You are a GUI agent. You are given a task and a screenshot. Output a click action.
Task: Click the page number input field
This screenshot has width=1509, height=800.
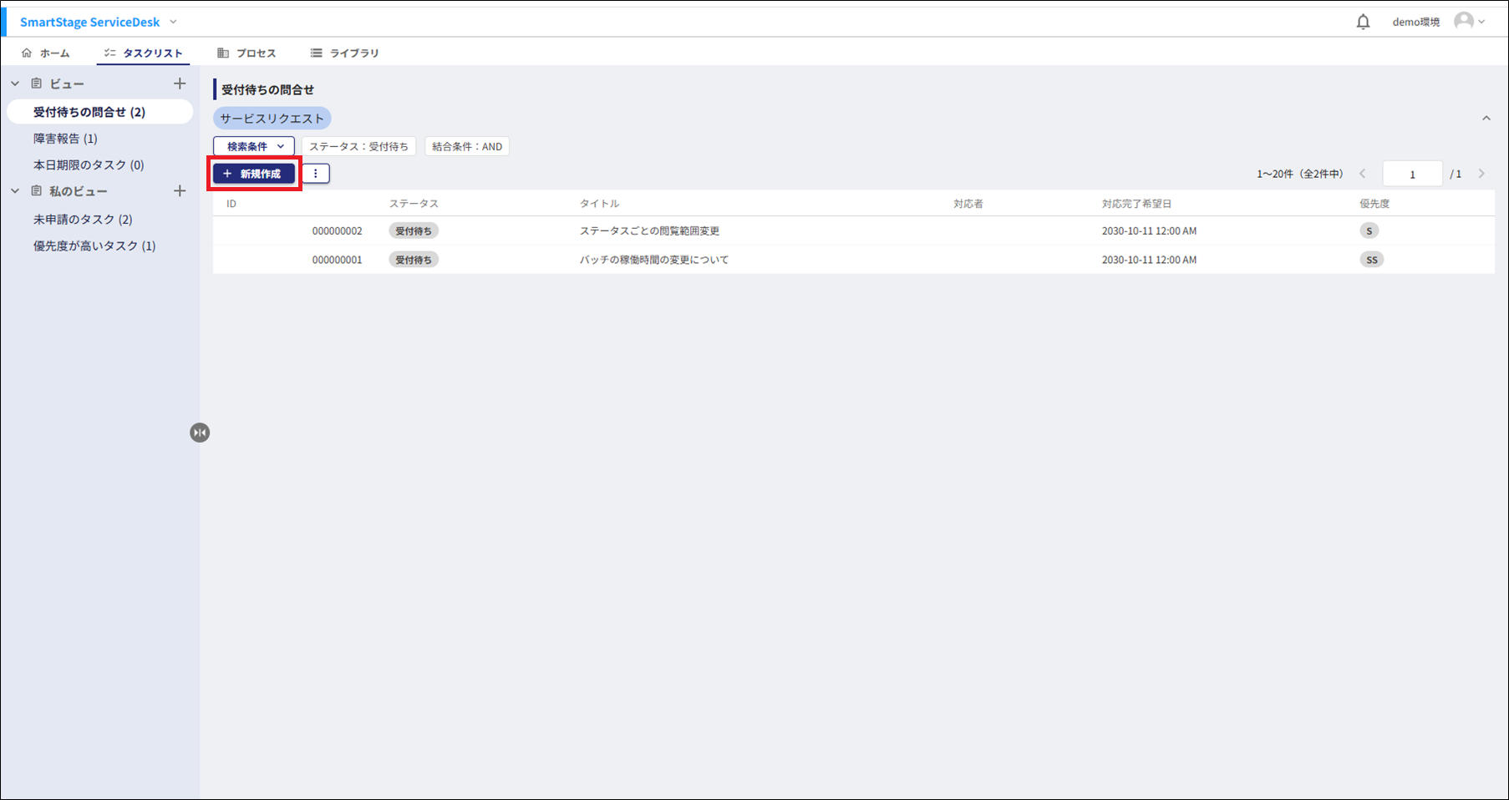click(x=1412, y=174)
